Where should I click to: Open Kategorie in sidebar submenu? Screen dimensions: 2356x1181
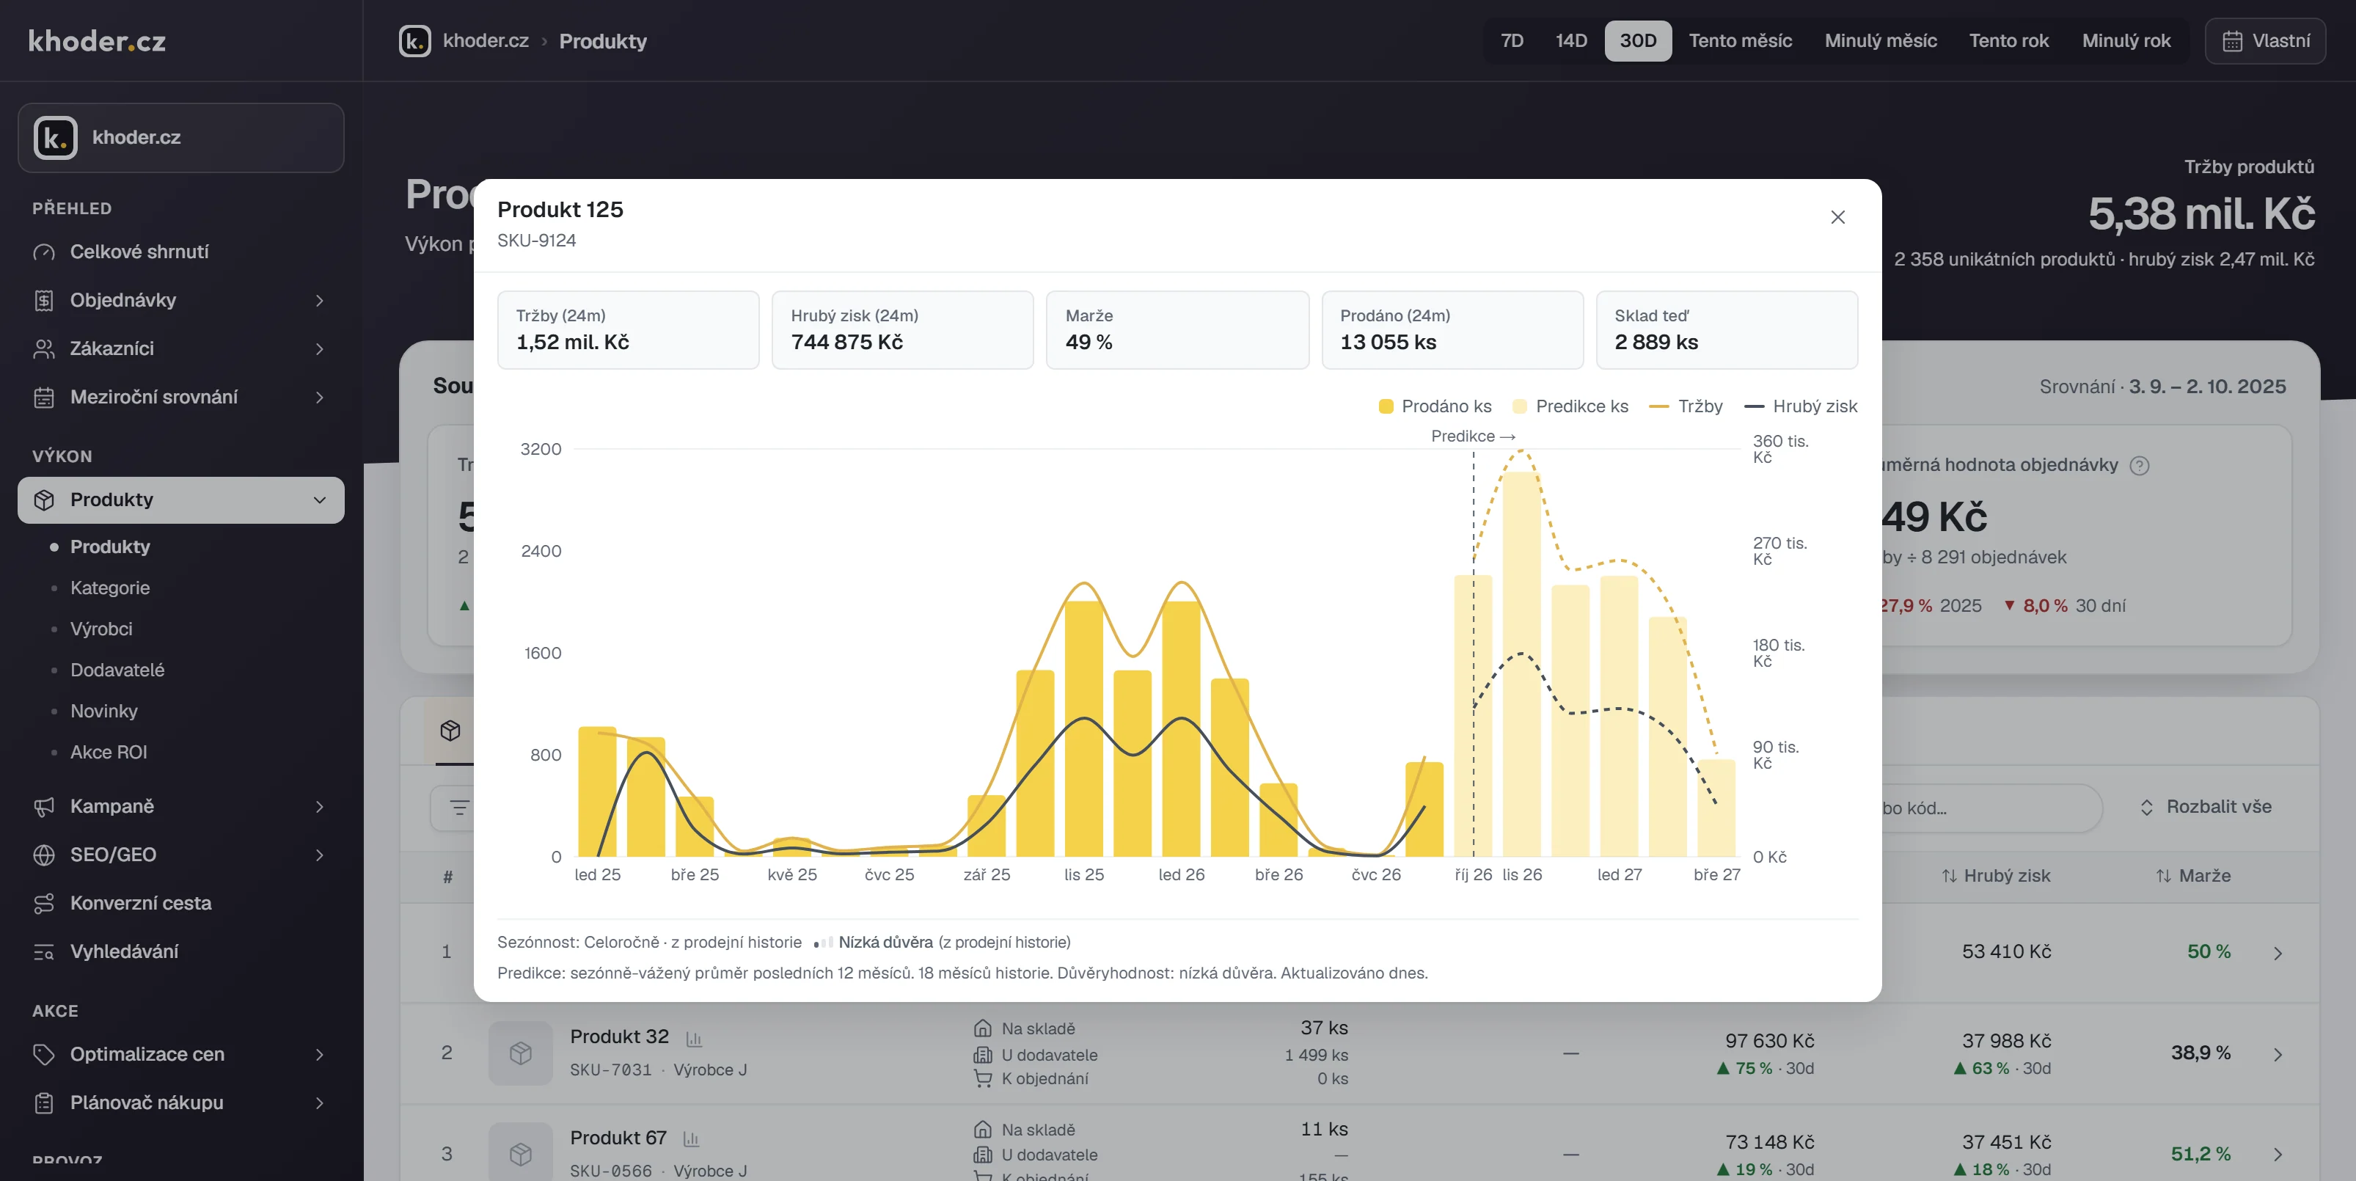point(110,588)
